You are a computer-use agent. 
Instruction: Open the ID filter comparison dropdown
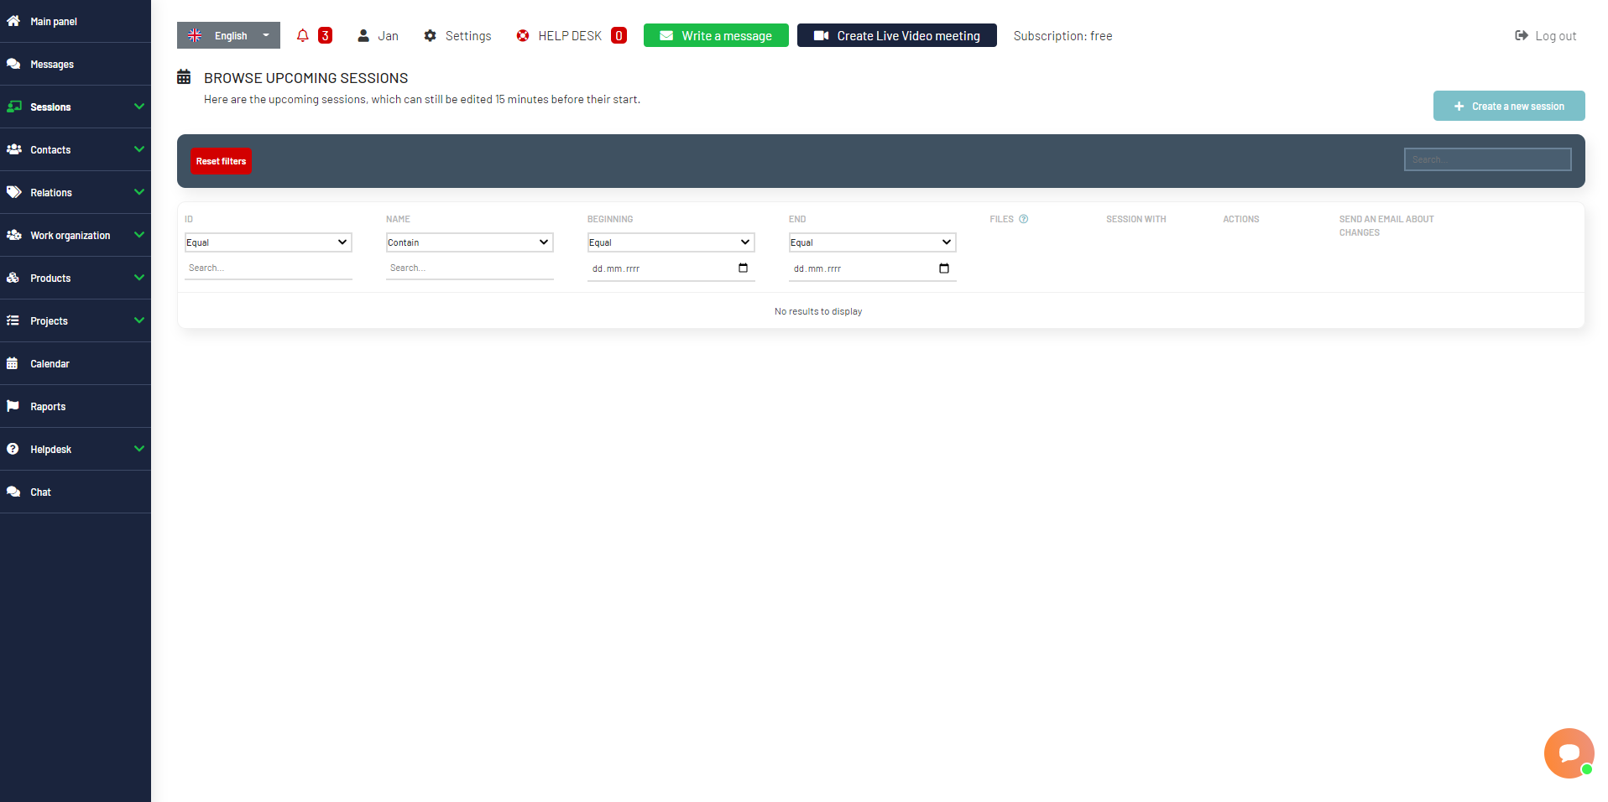tap(268, 242)
